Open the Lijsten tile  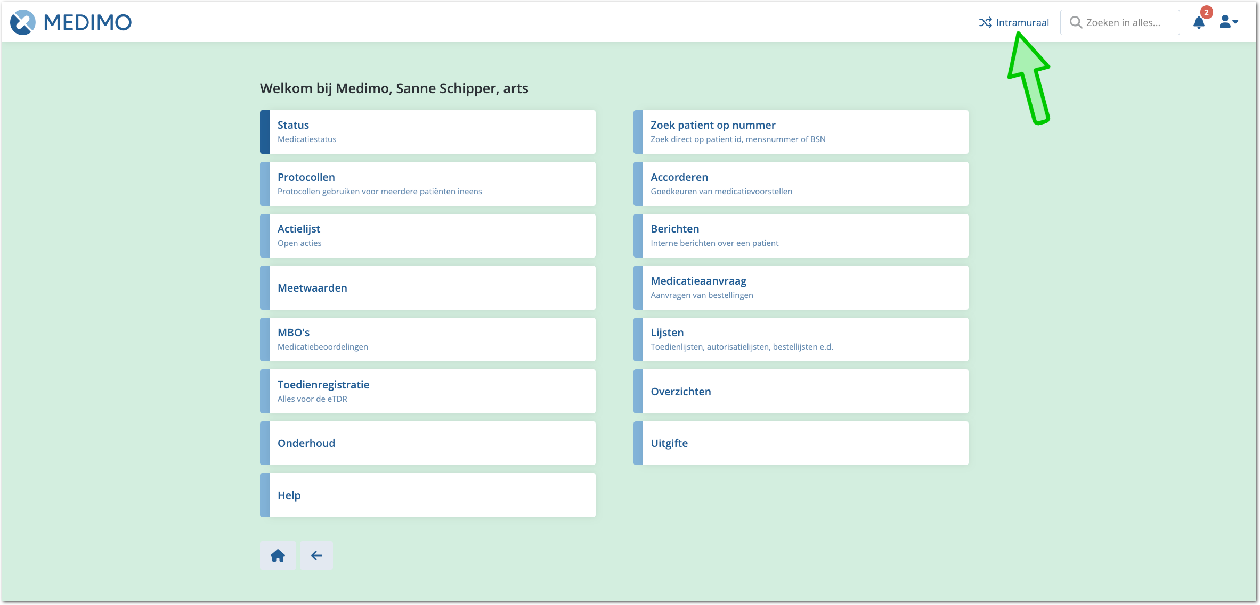tap(800, 339)
